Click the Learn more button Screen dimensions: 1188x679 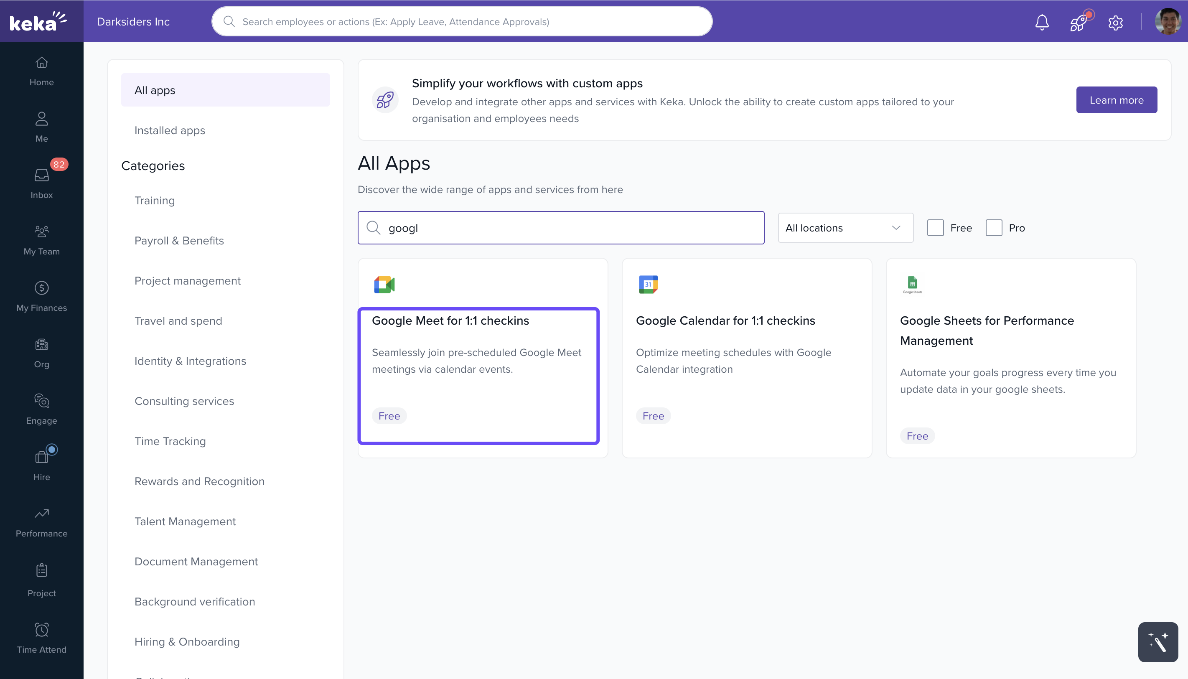(1116, 99)
